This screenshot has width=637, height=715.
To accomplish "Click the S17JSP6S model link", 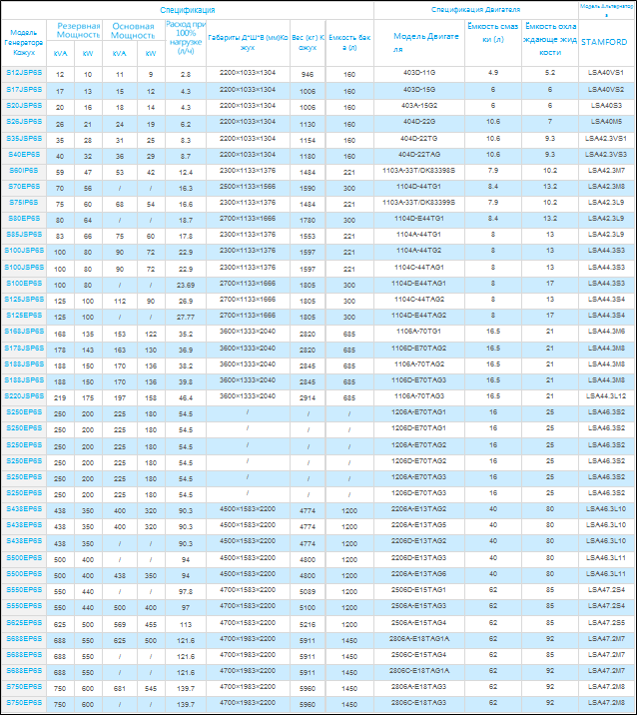I will tap(25, 90).
